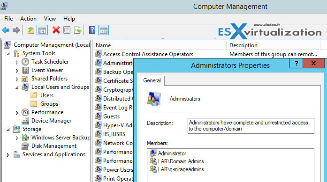Collapse the Local Users and Groups node
Image resolution: width=327 pixels, height=182 pixels.
pos(17,87)
